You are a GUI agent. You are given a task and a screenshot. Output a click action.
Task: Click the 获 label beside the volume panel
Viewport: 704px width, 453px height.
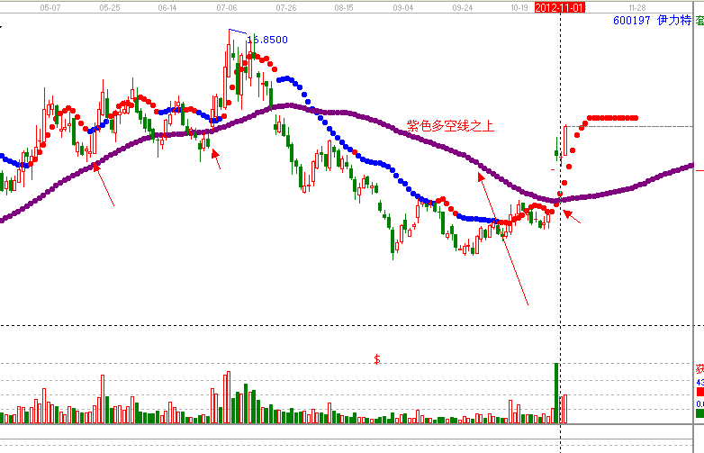pos(699,370)
